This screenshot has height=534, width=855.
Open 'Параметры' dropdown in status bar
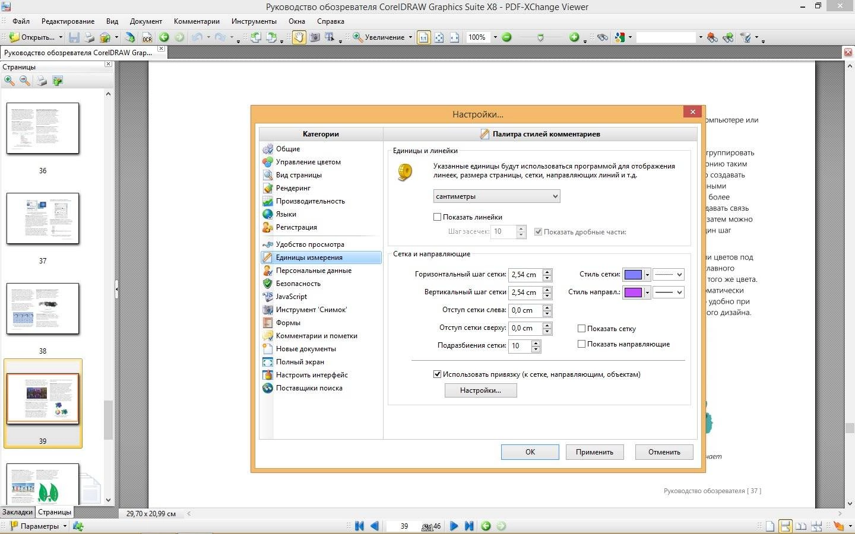[65, 526]
